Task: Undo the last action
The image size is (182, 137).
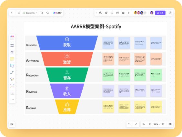Action: (129, 124)
